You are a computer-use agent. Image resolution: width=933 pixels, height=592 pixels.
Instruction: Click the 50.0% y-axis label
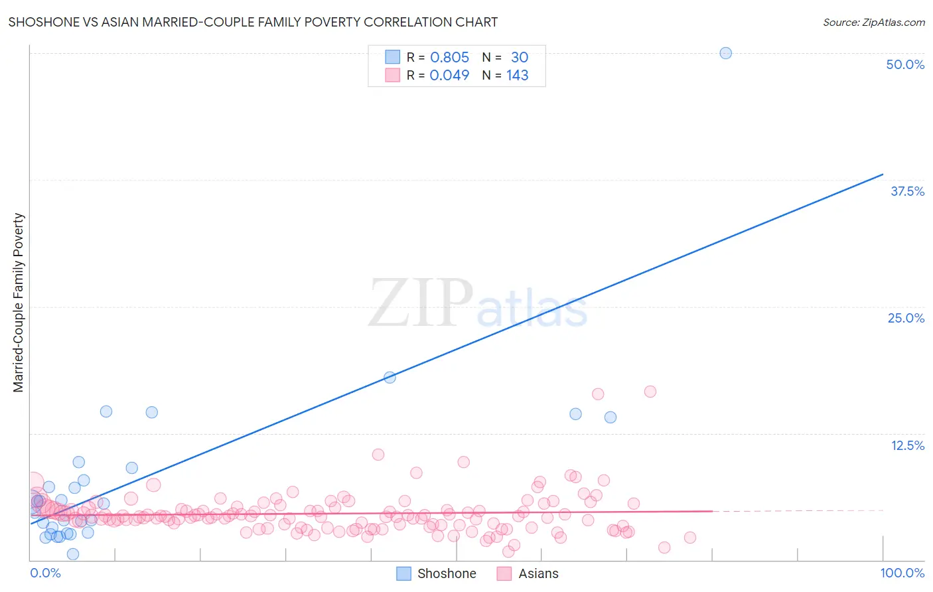pyautogui.click(x=905, y=64)
